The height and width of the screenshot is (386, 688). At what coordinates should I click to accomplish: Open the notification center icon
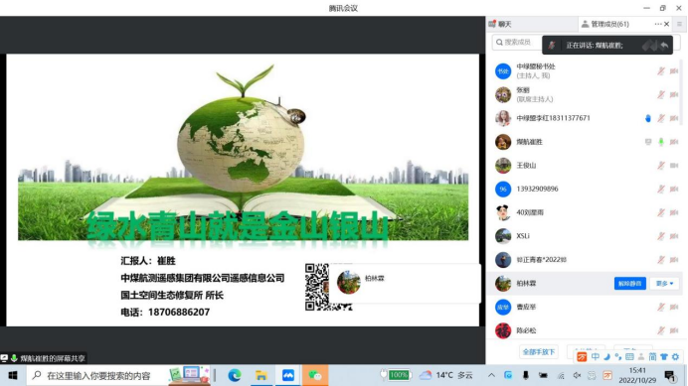click(670, 375)
